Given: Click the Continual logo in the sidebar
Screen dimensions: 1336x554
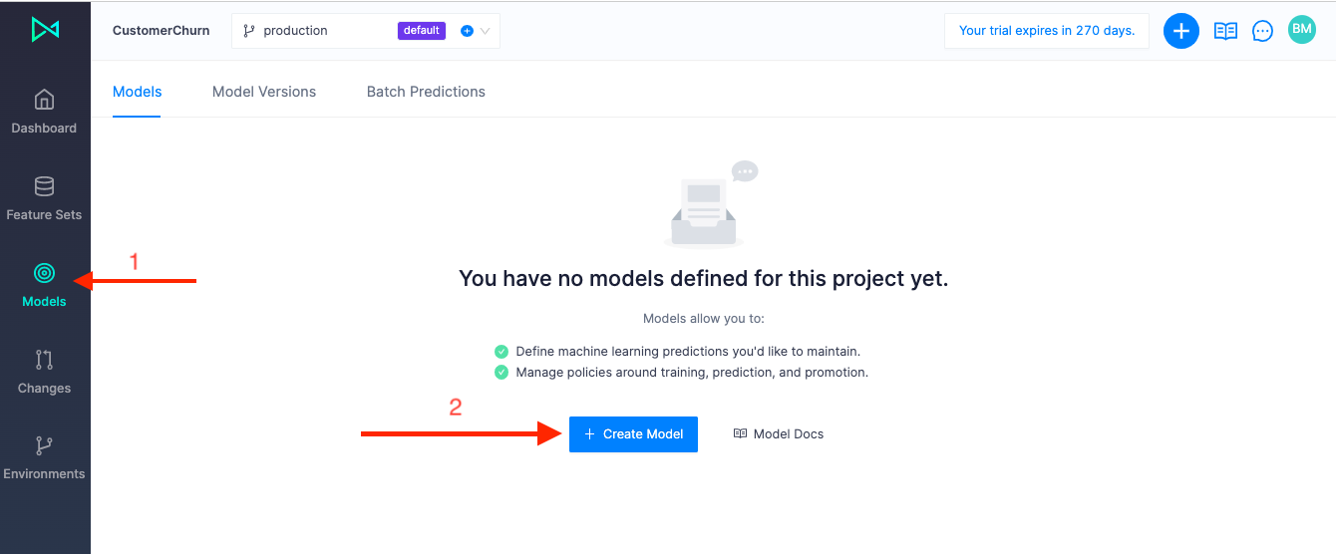Looking at the screenshot, I should click(x=45, y=30).
